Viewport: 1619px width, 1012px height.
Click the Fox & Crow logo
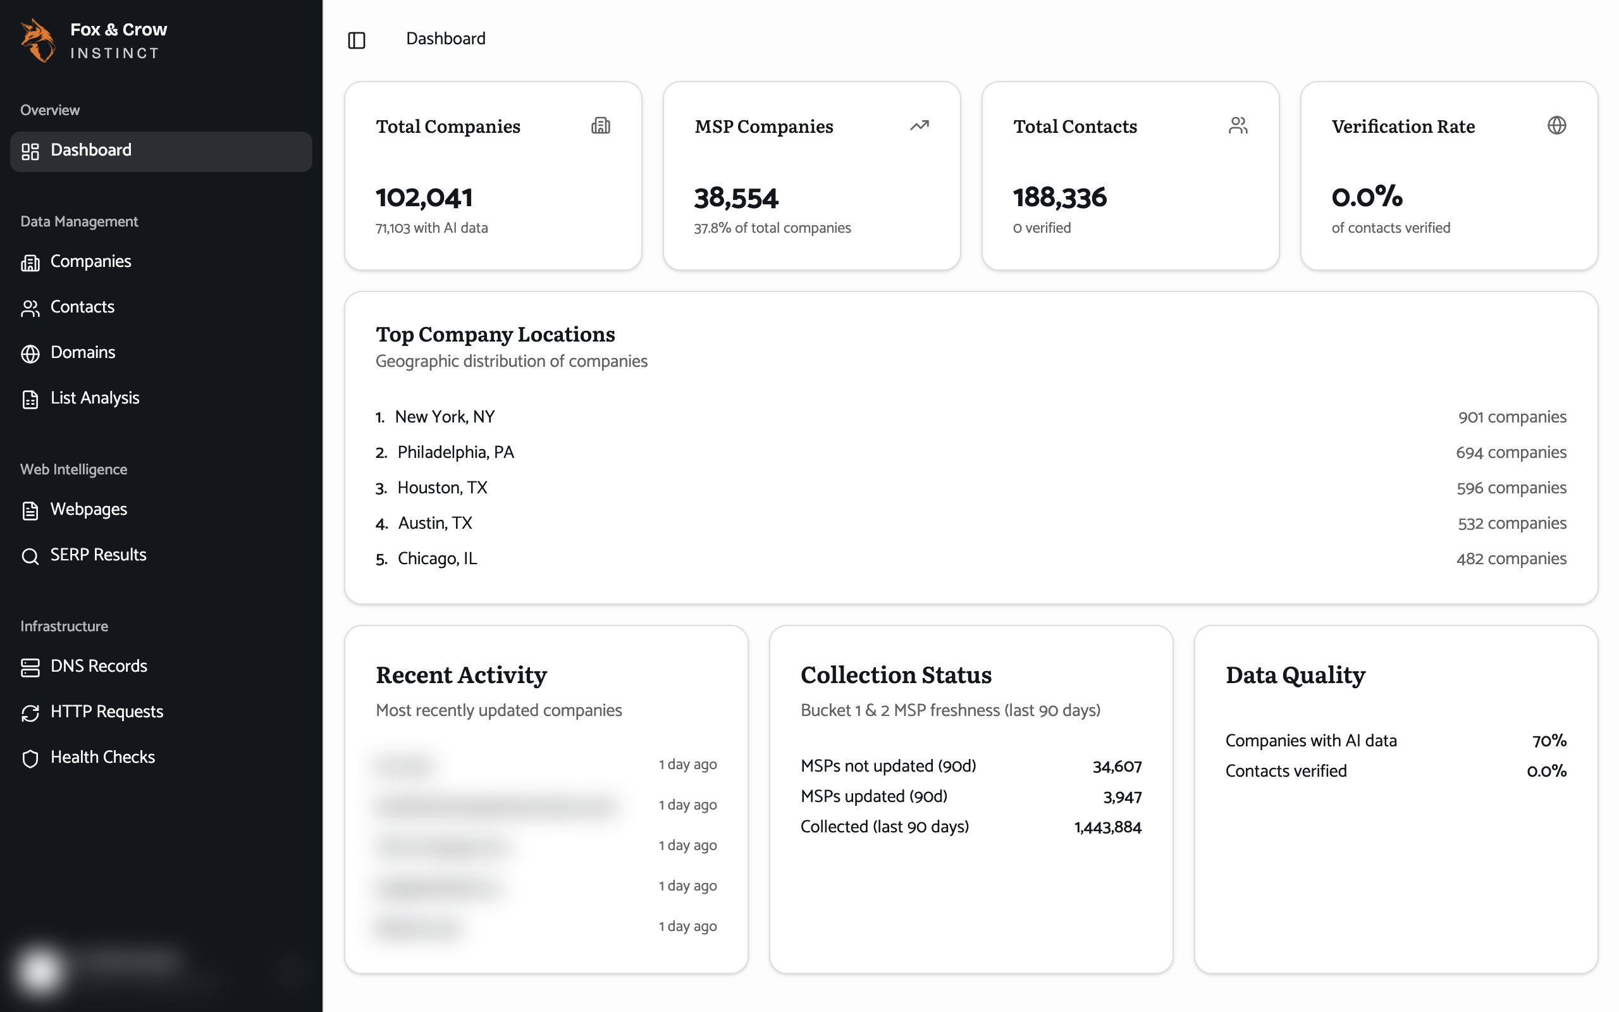[38, 40]
